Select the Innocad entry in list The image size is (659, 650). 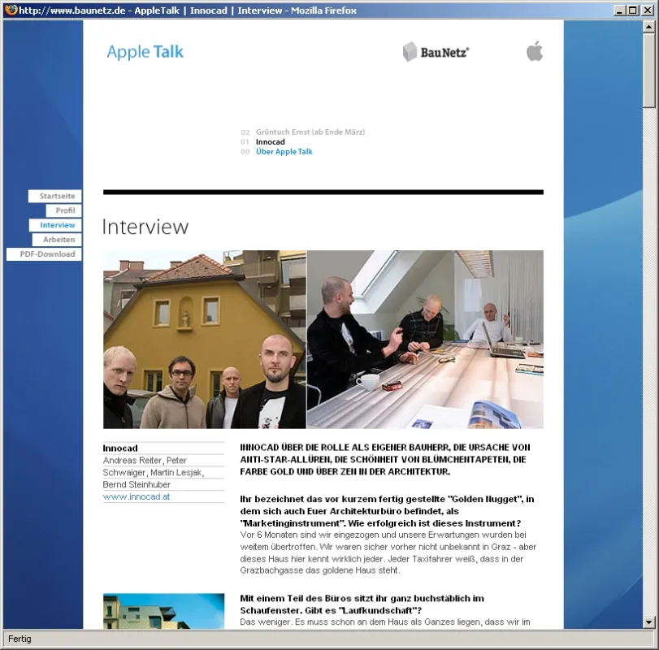pos(271,142)
